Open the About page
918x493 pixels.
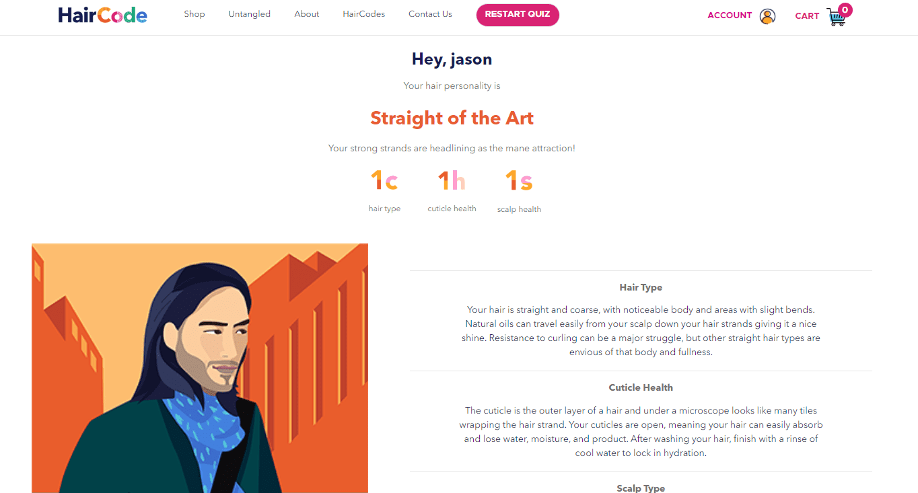pyautogui.click(x=307, y=14)
